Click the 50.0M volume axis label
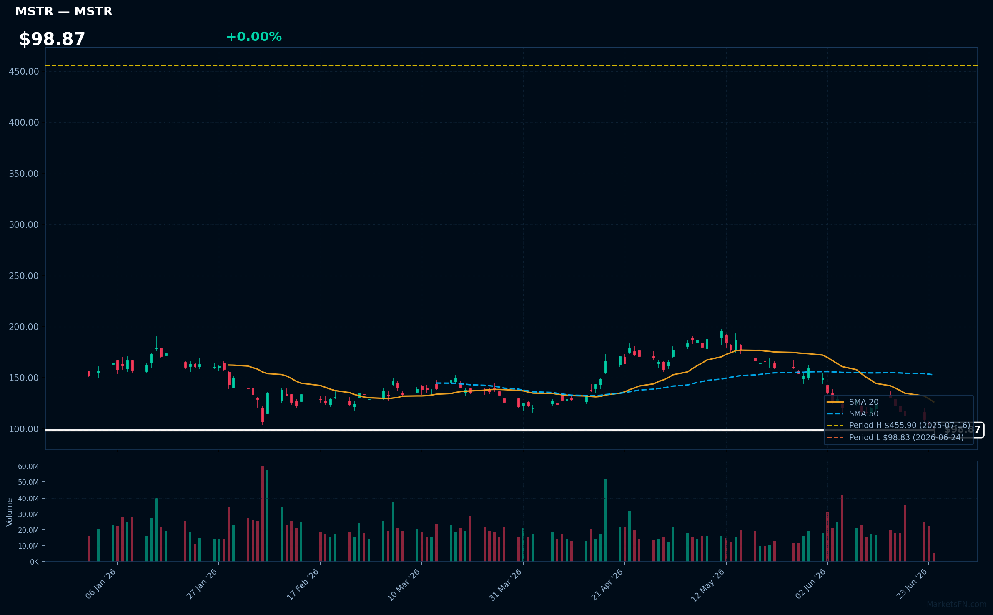The height and width of the screenshot is (615, 993). pyautogui.click(x=28, y=482)
